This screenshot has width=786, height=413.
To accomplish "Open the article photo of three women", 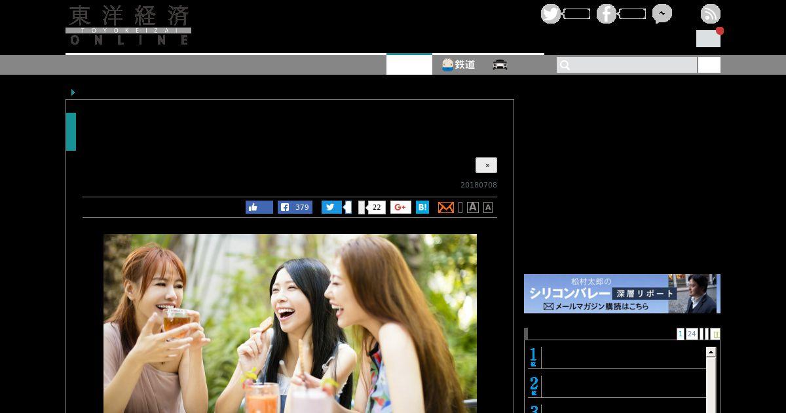I will pyautogui.click(x=290, y=323).
